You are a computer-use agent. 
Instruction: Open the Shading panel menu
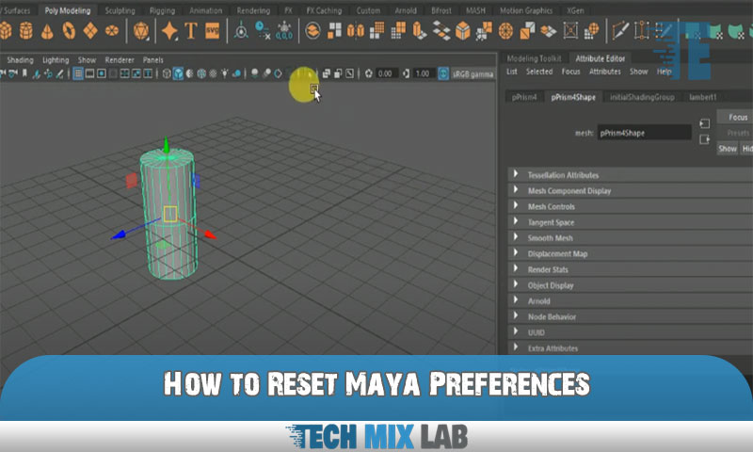point(20,60)
